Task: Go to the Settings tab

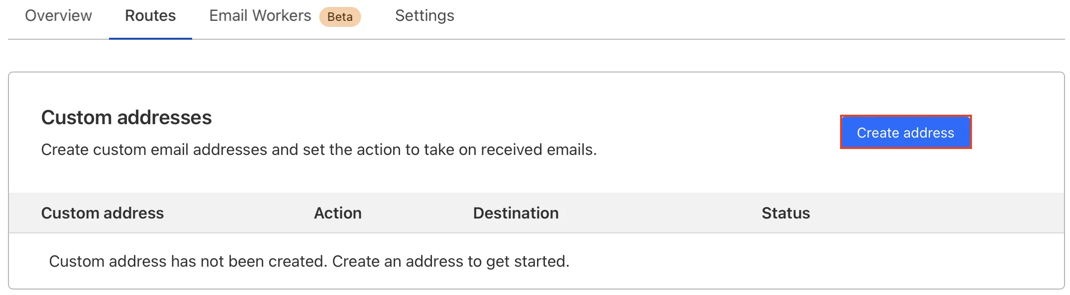Action: (x=425, y=16)
